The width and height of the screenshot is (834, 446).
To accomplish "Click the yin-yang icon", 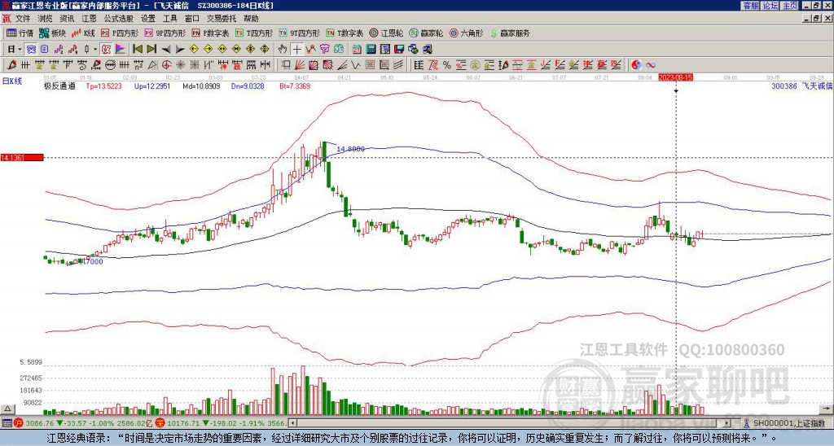I will (636, 65).
